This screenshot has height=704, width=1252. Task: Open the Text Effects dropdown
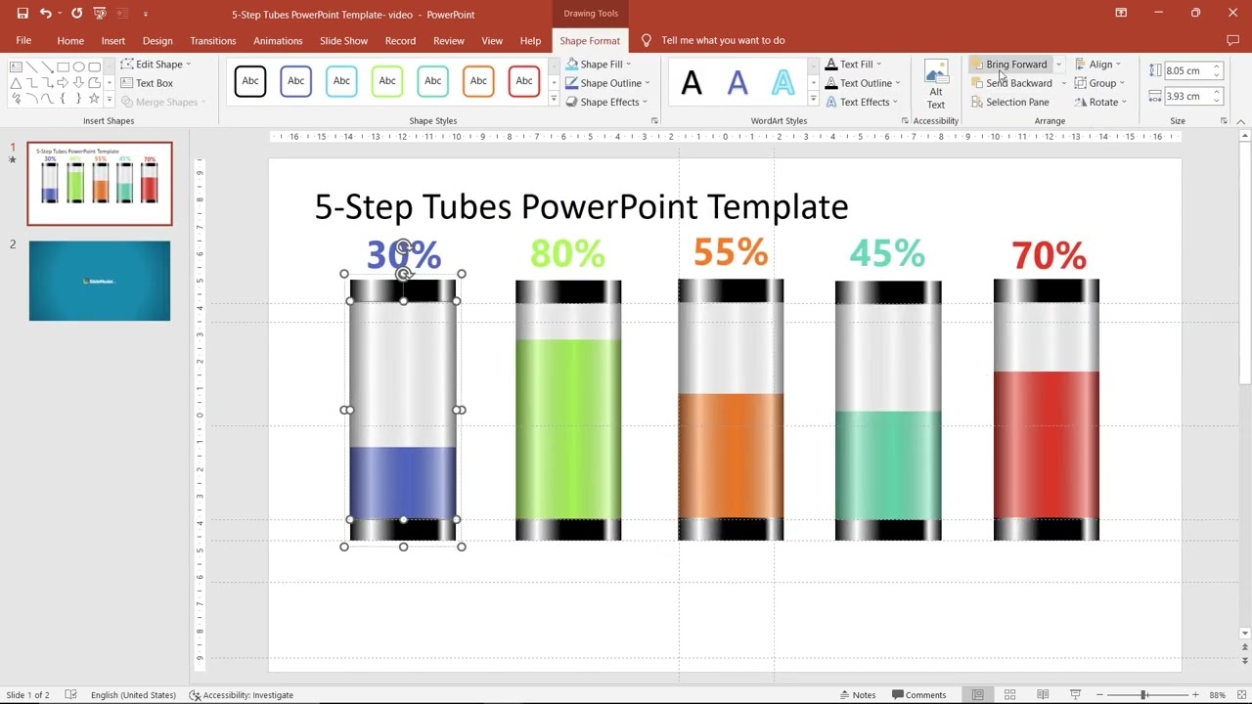[x=862, y=102]
